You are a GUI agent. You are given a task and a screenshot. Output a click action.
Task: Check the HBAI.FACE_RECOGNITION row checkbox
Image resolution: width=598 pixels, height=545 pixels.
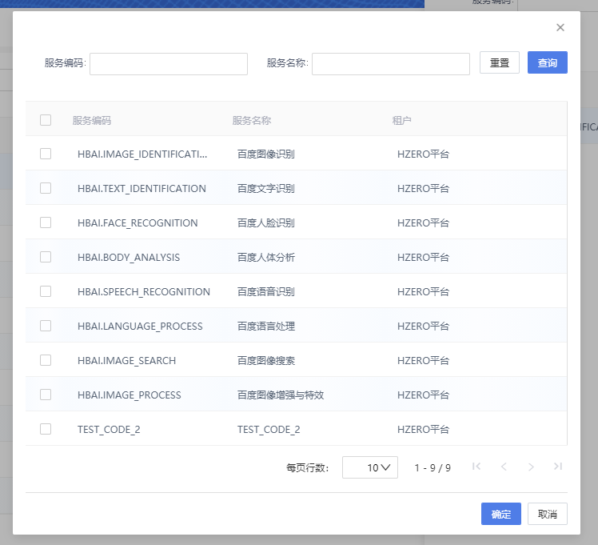coord(46,222)
